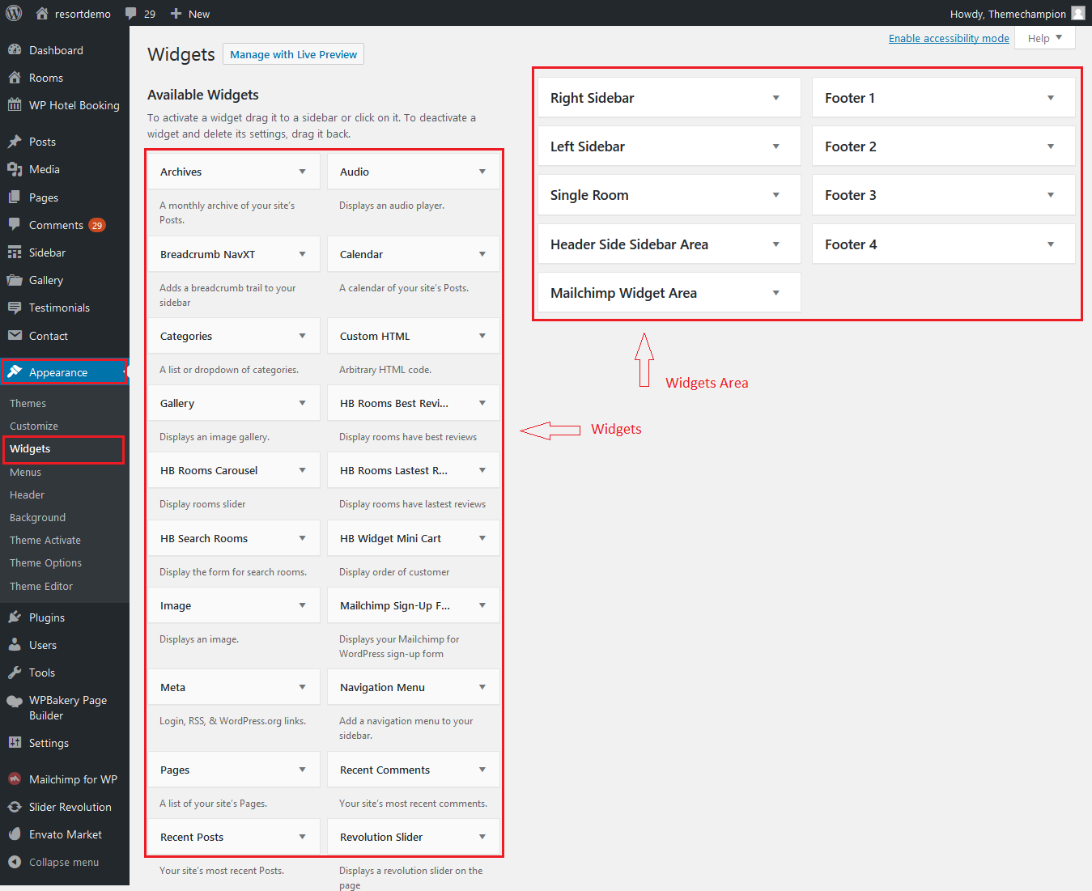Click the Tools wrench icon
The image size is (1092, 891).
[x=15, y=672]
